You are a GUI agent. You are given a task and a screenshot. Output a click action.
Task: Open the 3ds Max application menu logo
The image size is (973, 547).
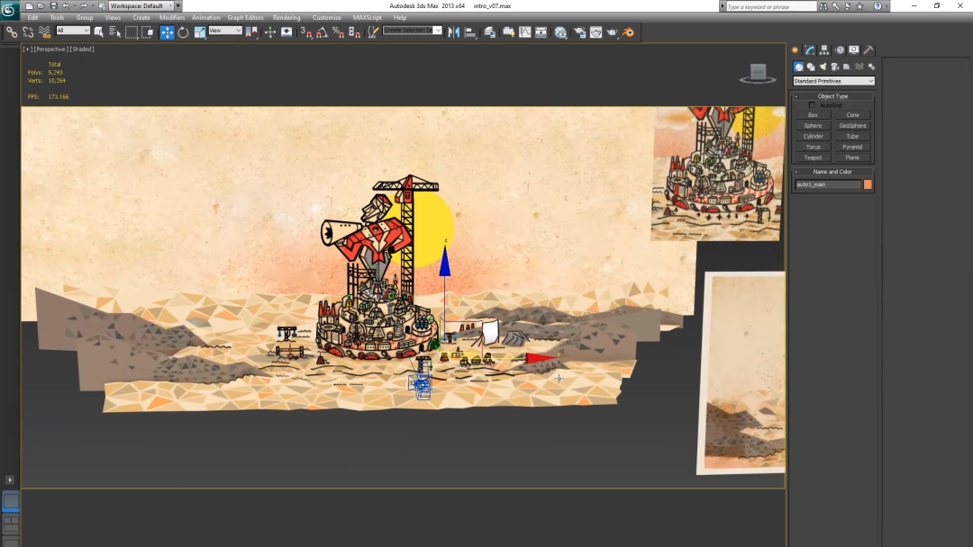(9, 9)
